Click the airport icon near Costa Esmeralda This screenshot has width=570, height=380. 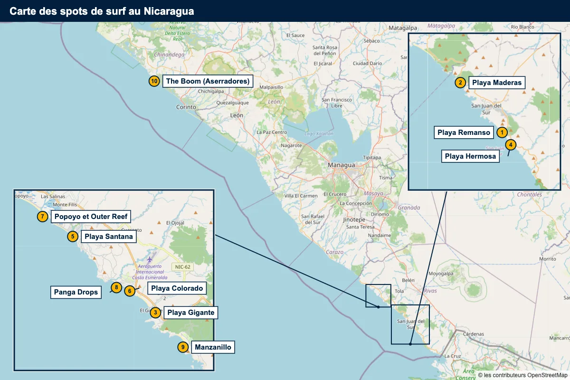[150, 259]
